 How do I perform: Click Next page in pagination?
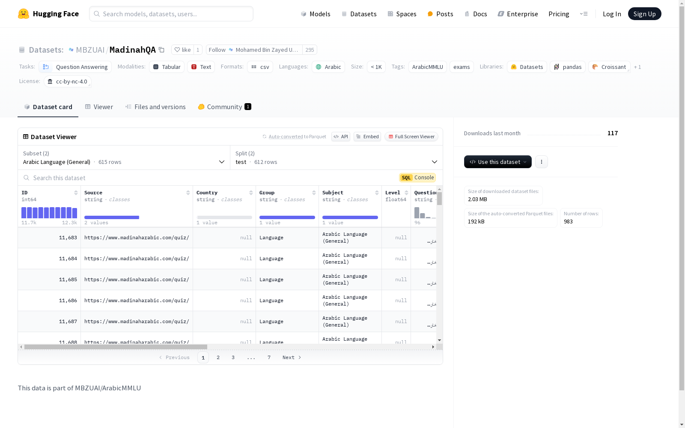(292, 357)
